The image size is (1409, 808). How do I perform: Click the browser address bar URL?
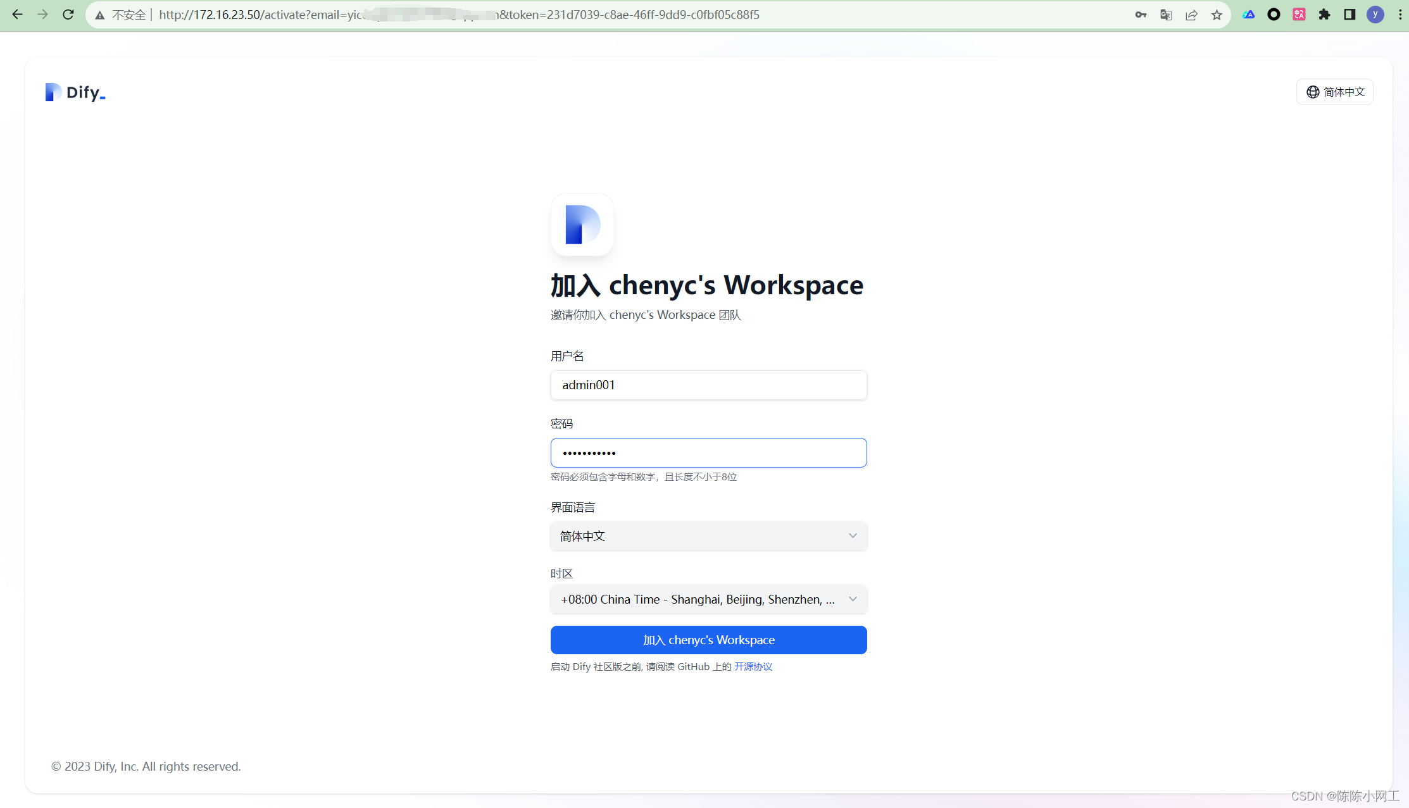pyautogui.click(x=459, y=15)
